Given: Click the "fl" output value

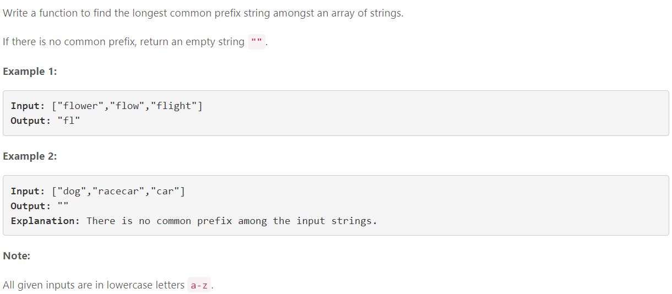Looking at the screenshot, I should (69, 121).
